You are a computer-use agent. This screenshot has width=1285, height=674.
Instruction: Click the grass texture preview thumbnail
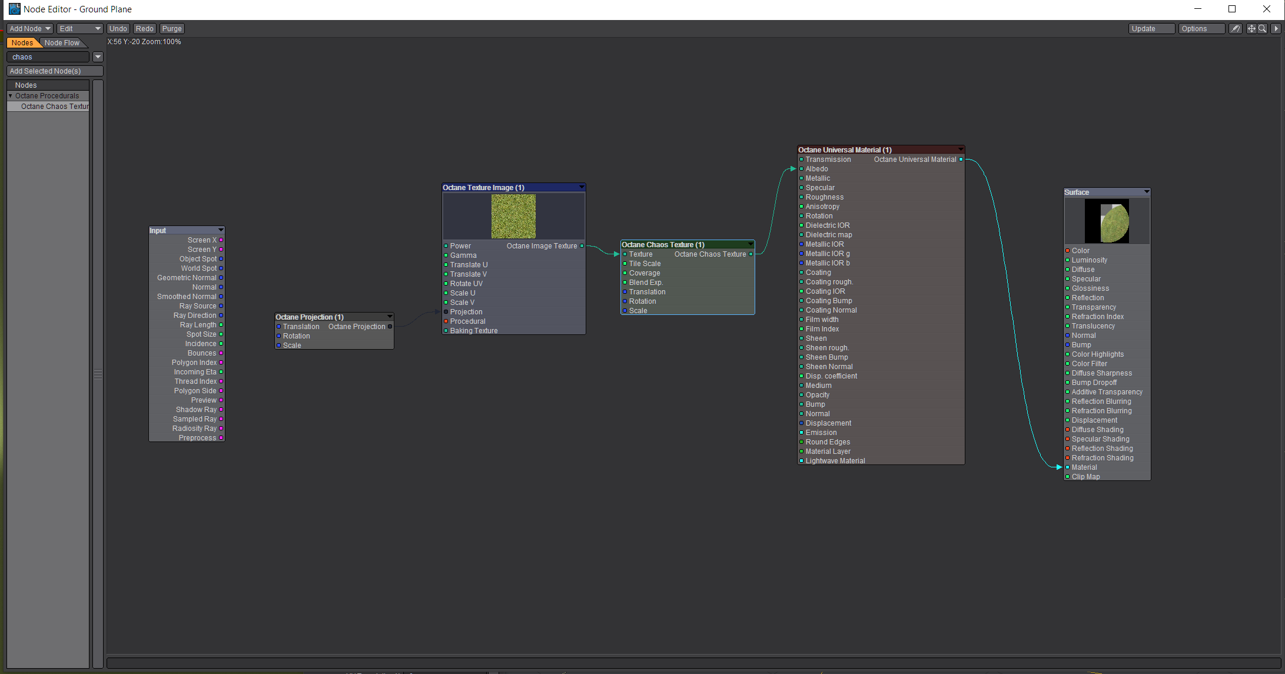513,216
